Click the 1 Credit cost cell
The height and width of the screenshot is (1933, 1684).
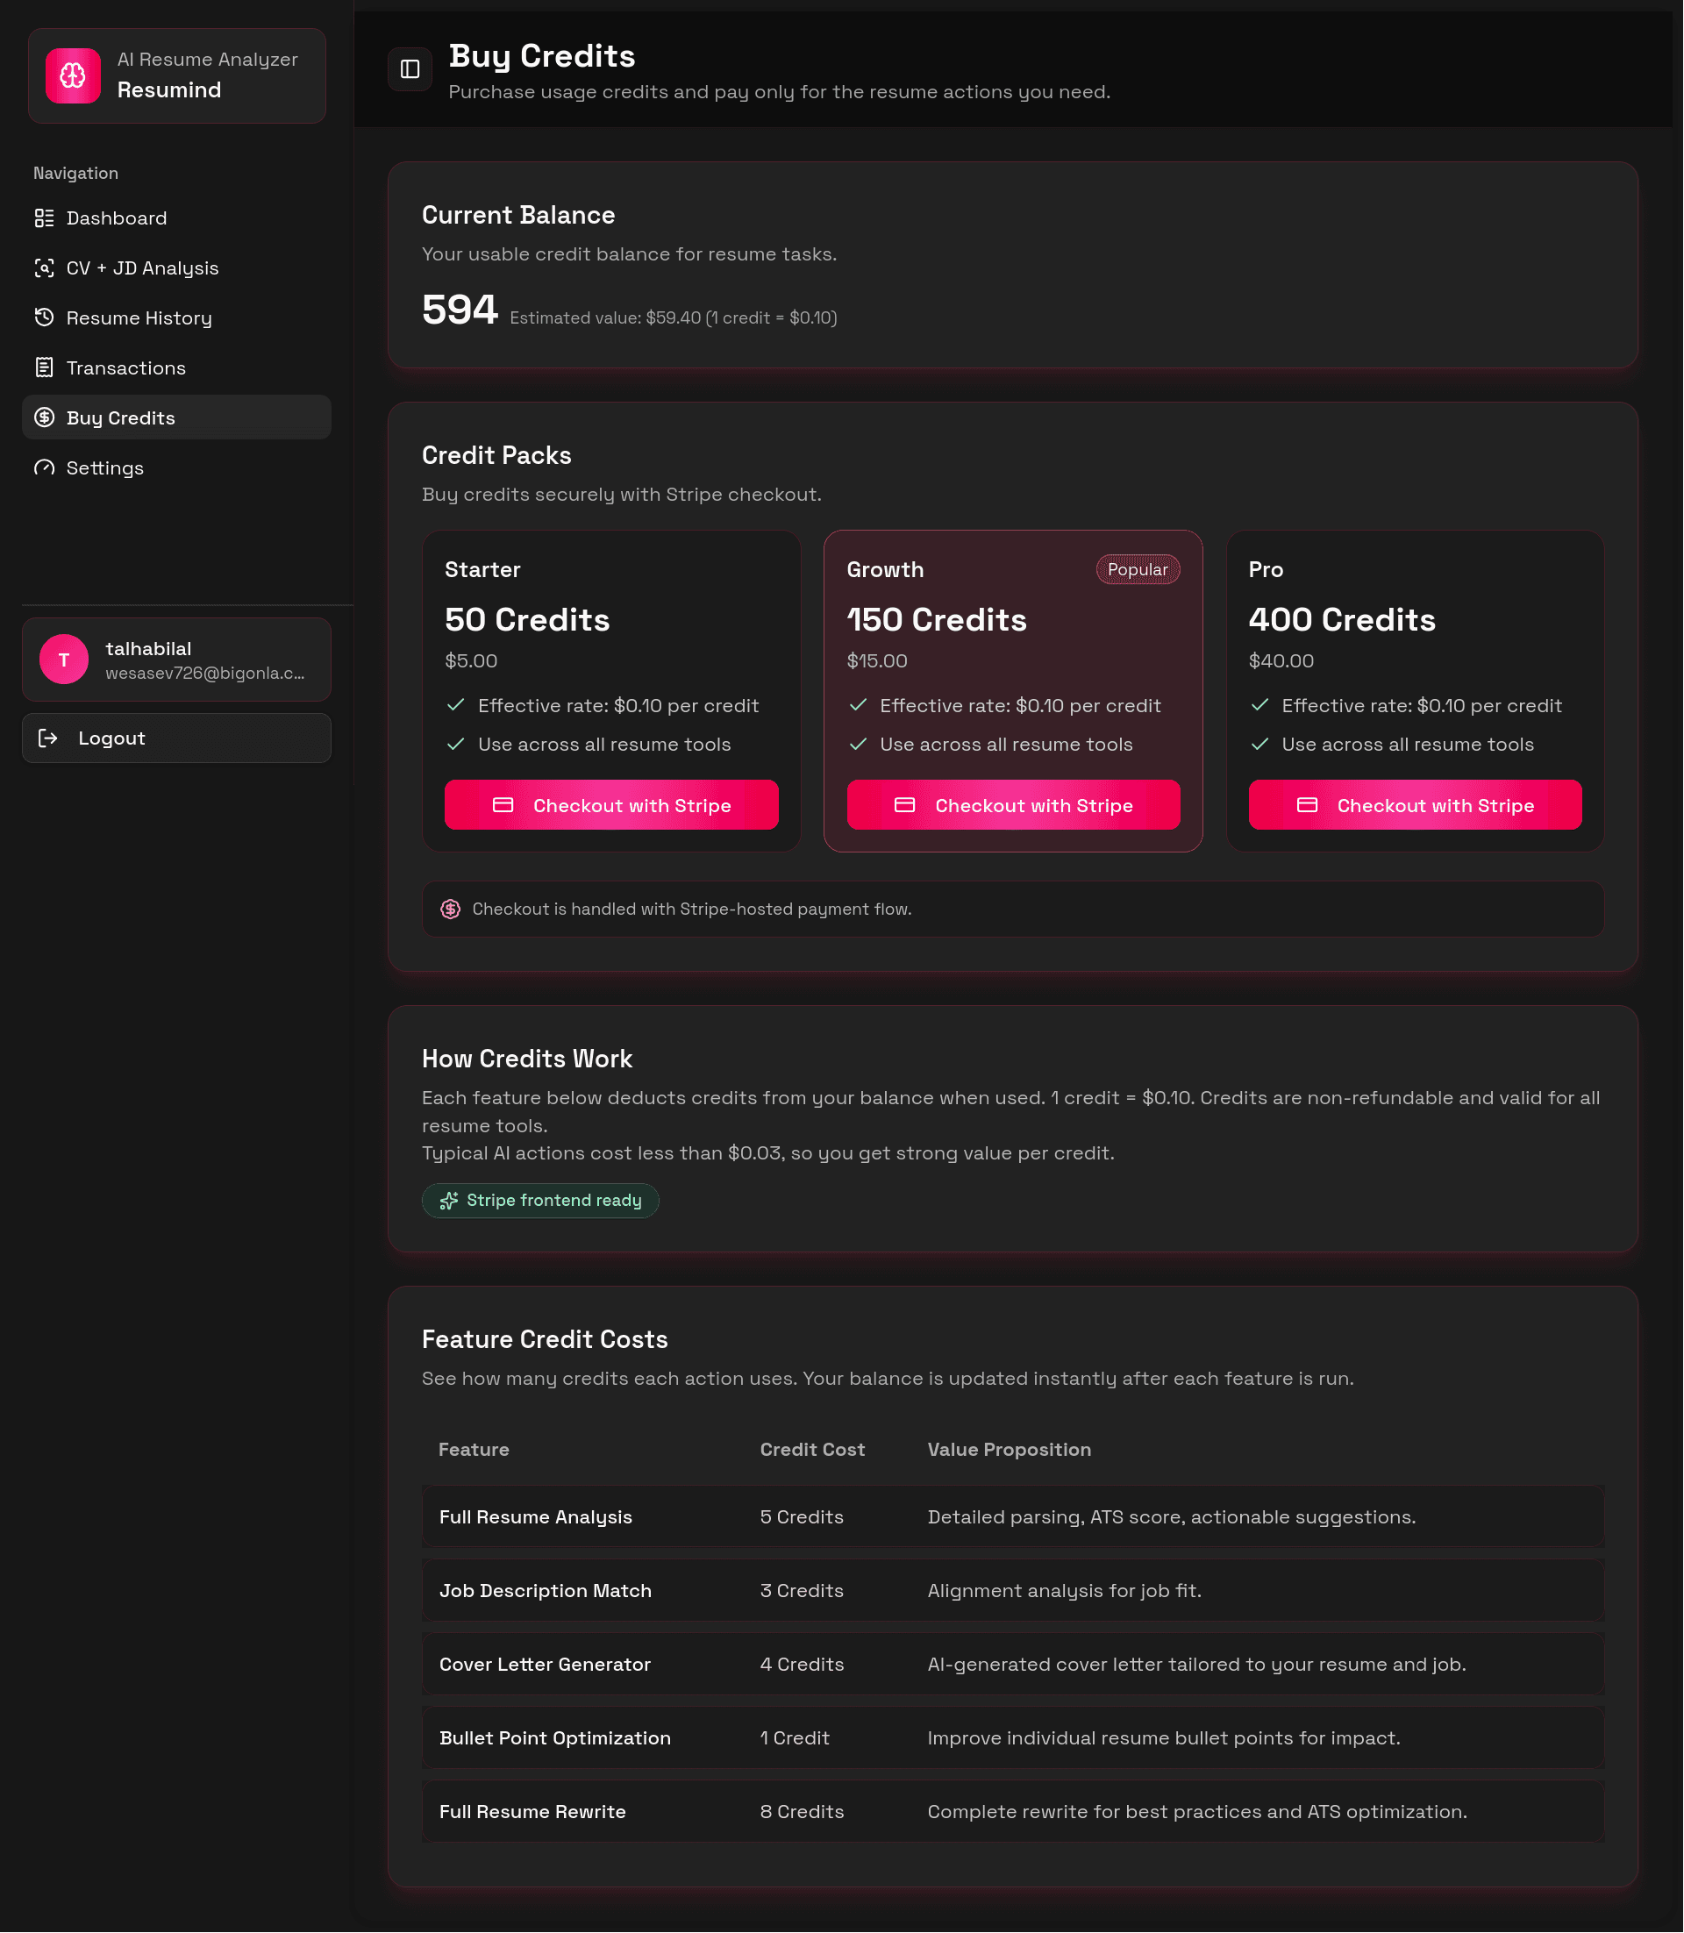coord(795,1738)
